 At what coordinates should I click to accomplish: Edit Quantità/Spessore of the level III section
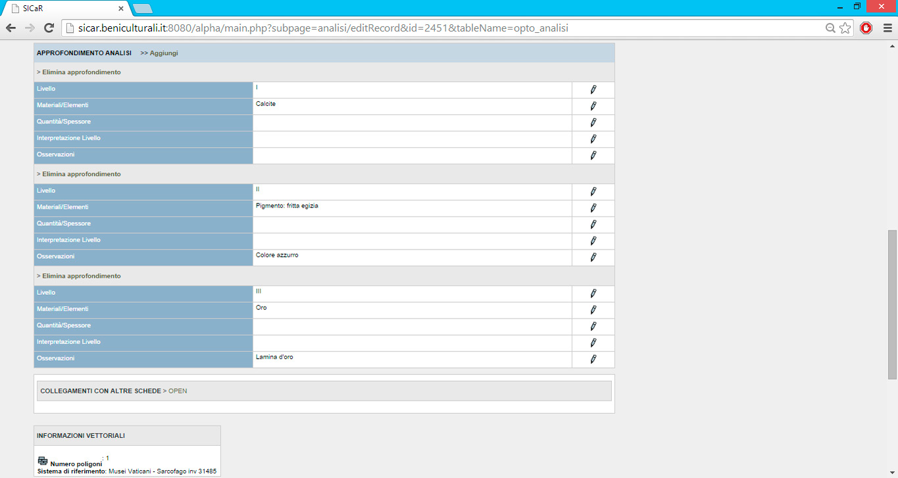click(593, 326)
